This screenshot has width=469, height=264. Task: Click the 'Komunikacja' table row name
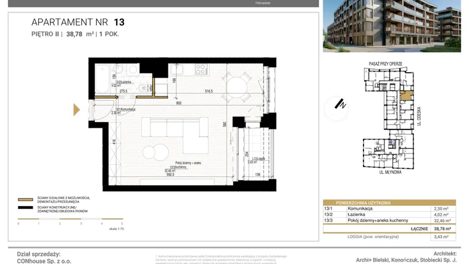pyautogui.click(x=360, y=208)
